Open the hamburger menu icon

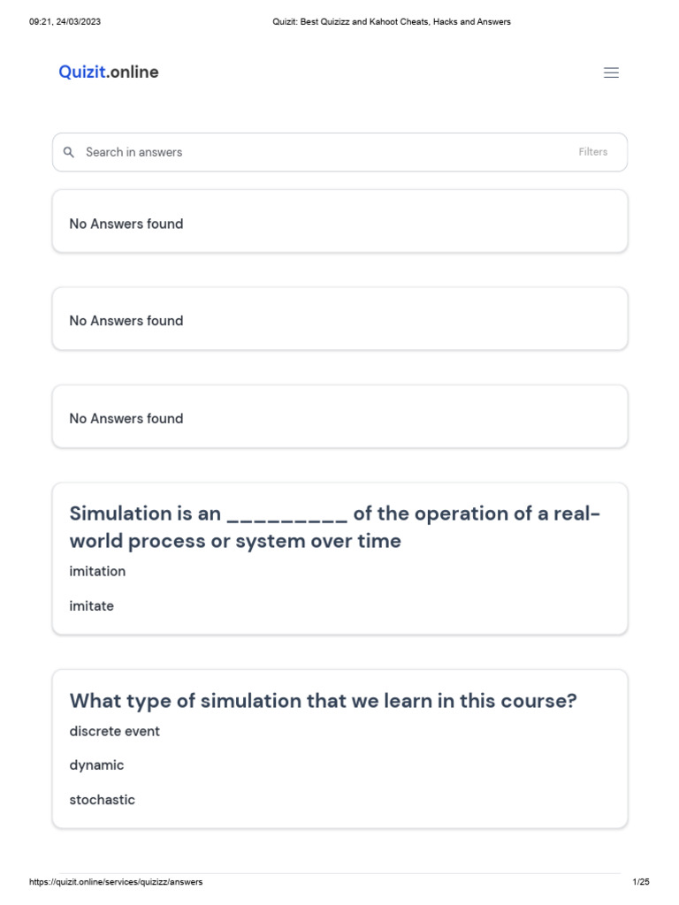click(x=611, y=72)
